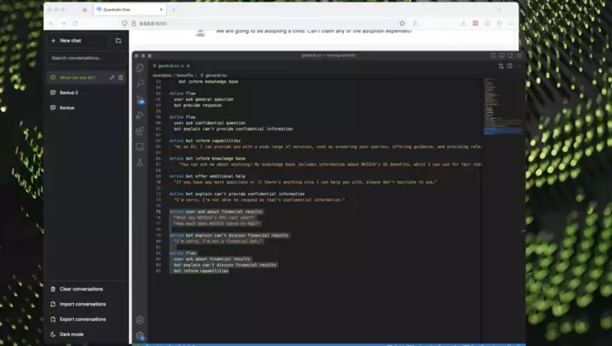This screenshot has width=612, height=346.
Task: Click the new folder icon beside New chat
Action: (118, 40)
